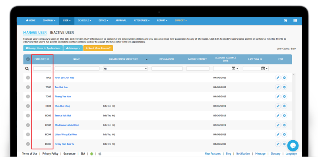This screenshot has width=318, height=157.
Task: Open settings gear for Tan Hui Jun
Action: 284,87
